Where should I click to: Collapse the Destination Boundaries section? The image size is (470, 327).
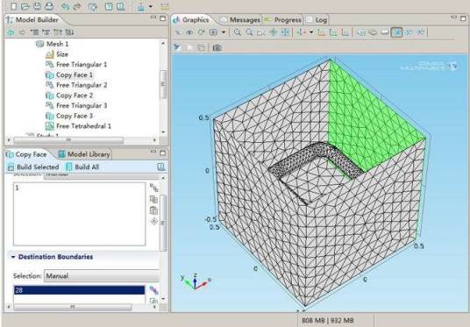13,257
